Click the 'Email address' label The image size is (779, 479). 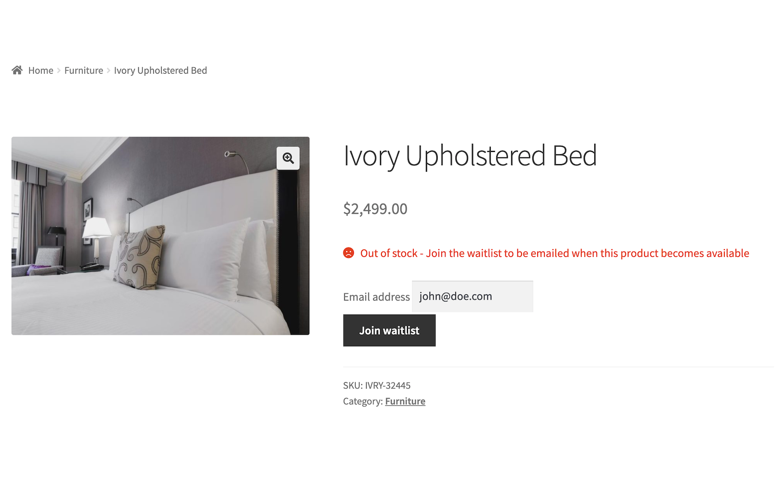(x=376, y=297)
